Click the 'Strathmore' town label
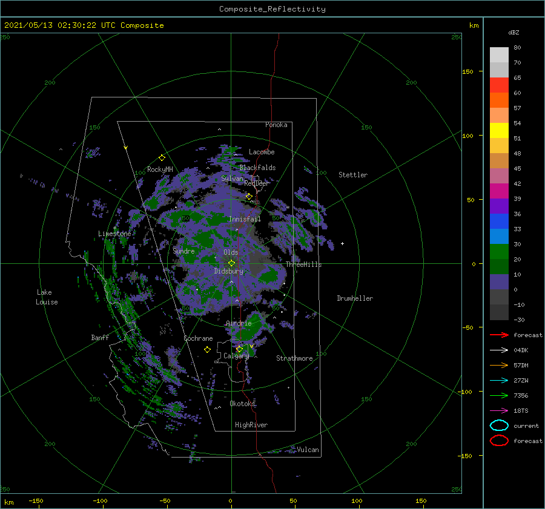 coord(294,358)
